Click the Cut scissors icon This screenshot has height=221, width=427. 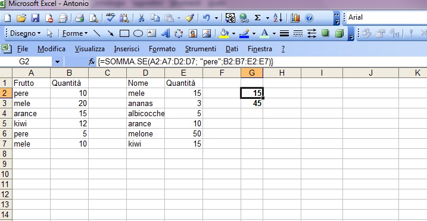(x=141, y=18)
